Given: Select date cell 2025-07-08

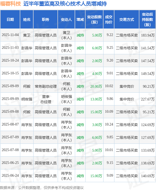Looking at the screenshot, I should pos(10,150).
